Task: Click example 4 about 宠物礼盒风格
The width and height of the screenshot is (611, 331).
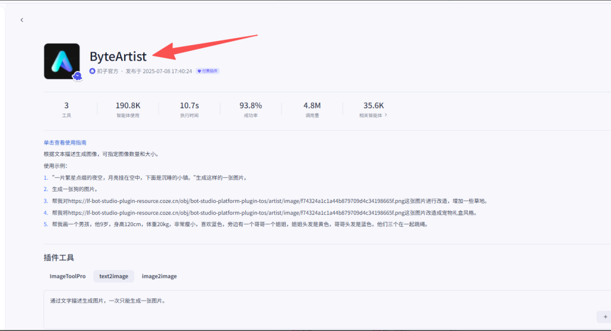Action: pyautogui.click(x=265, y=213)
